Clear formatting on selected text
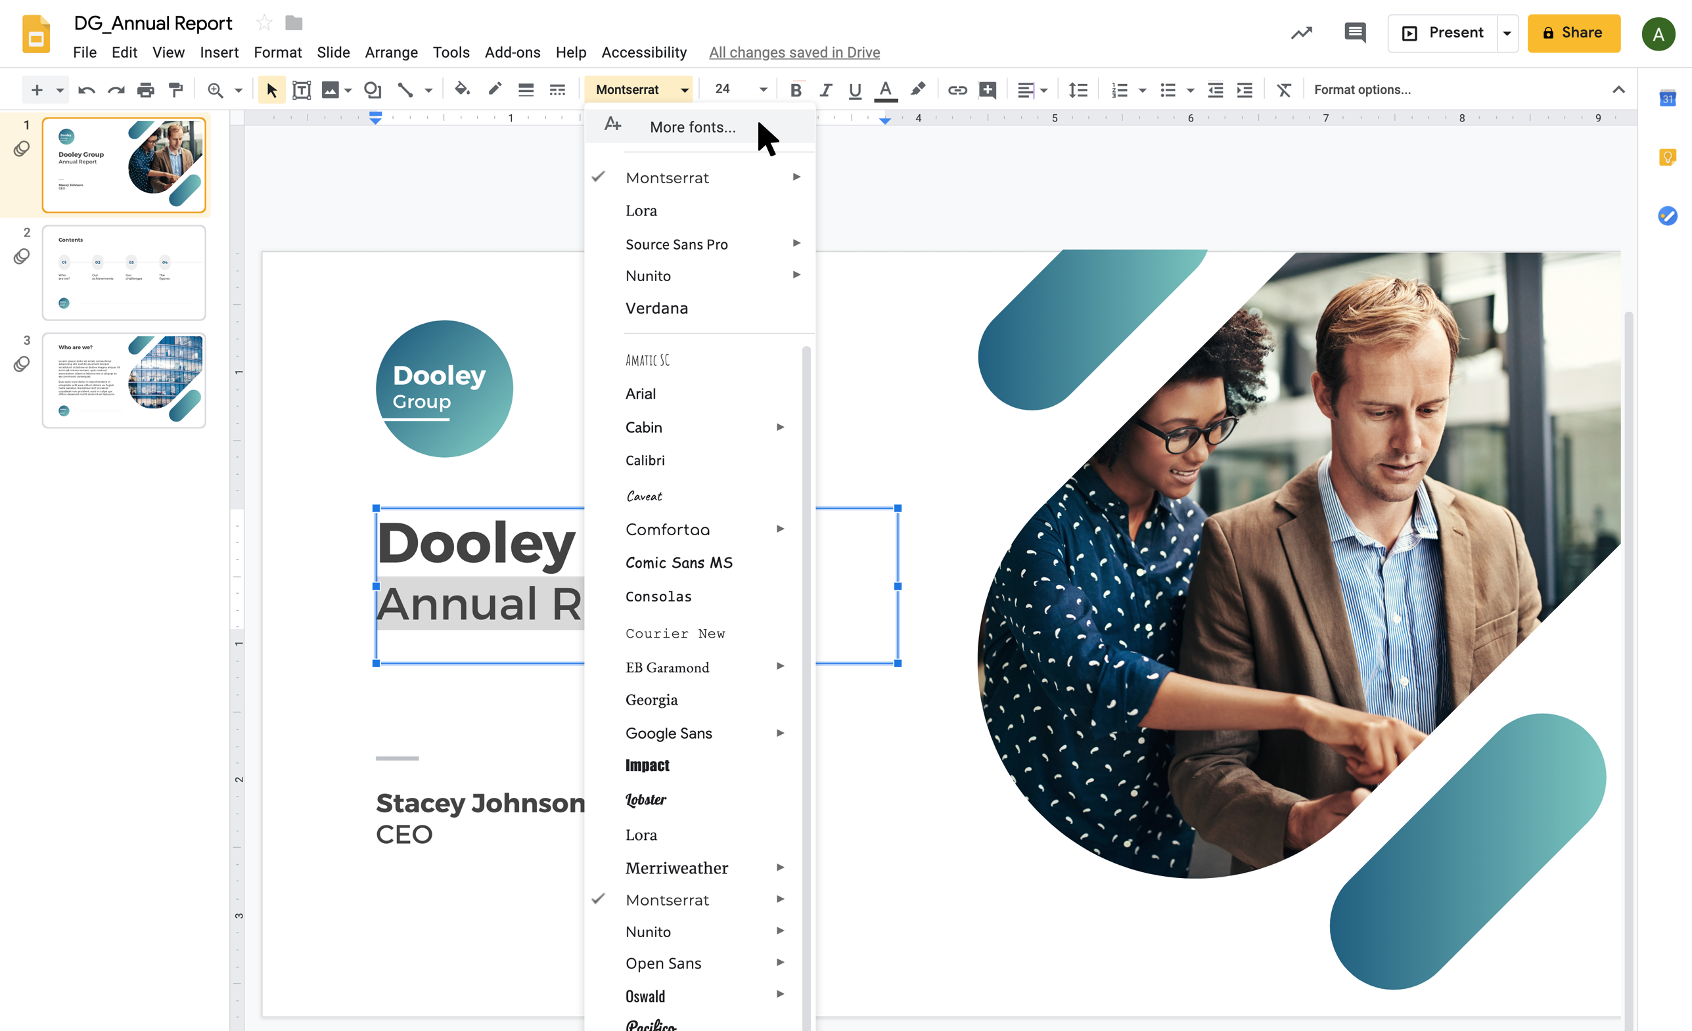The image size is (1692, 1031). click(1283, 89)
